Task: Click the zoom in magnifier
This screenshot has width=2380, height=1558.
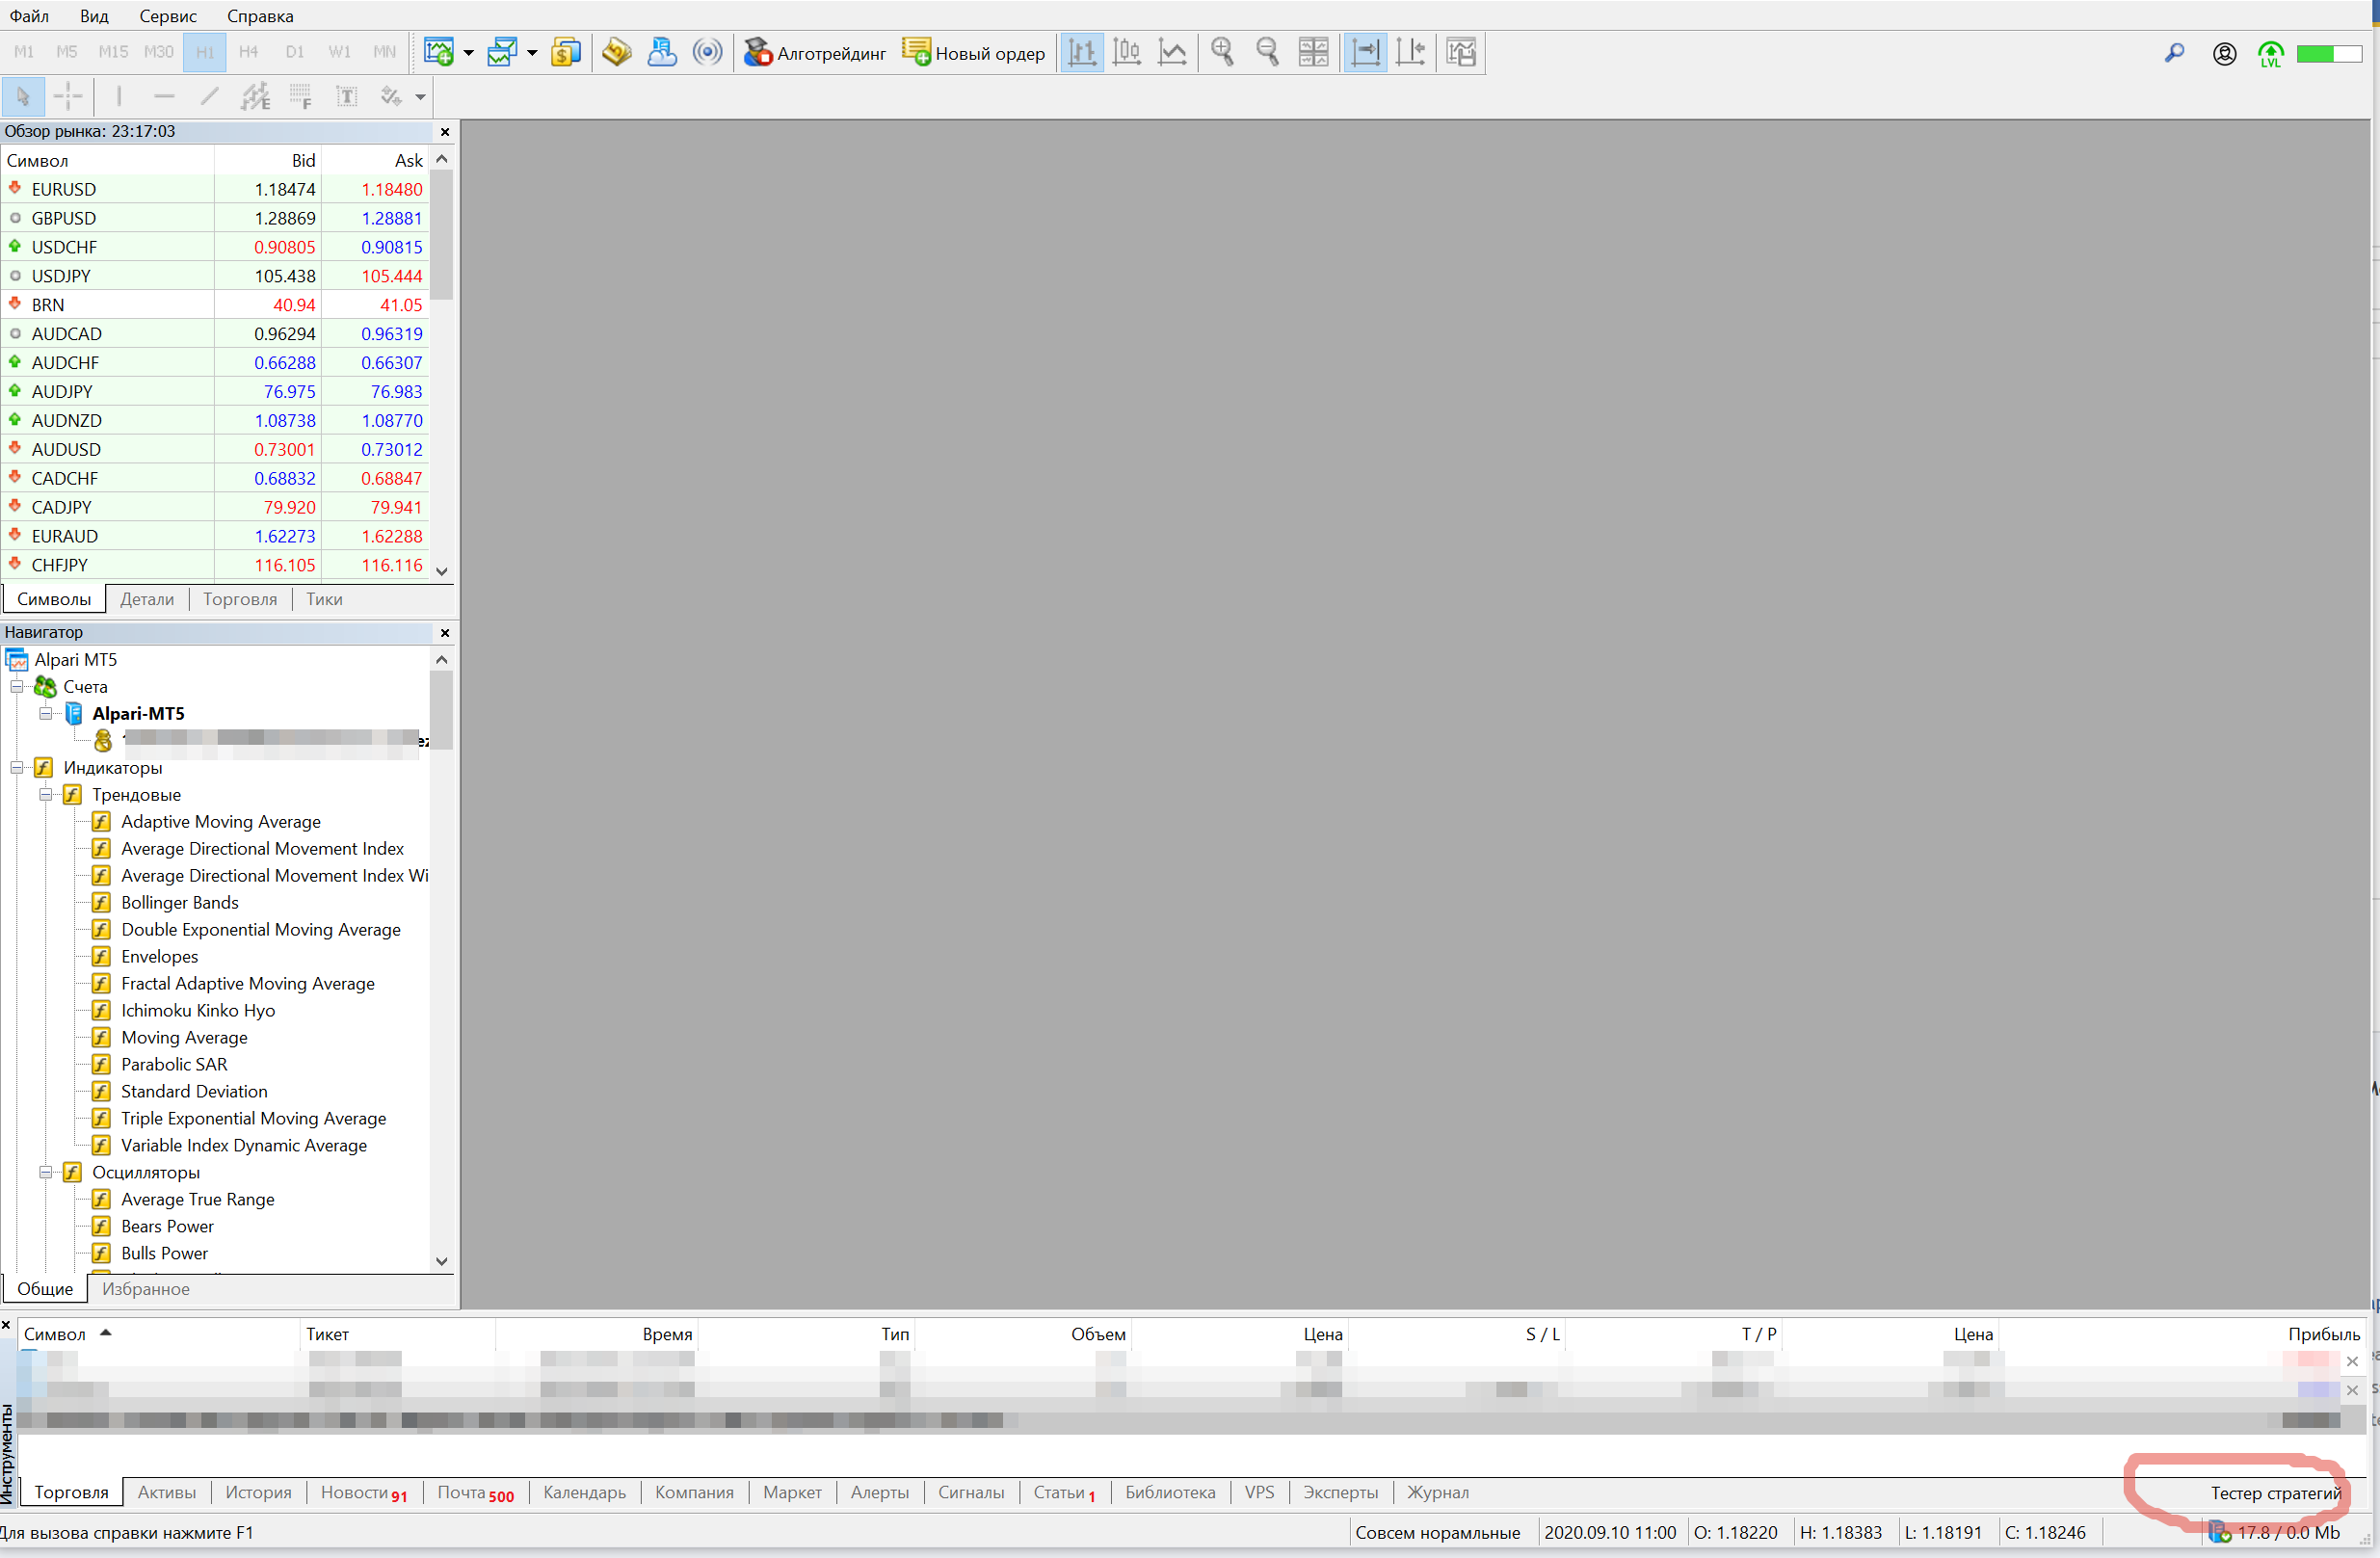Action: (x=1222, y=52)
